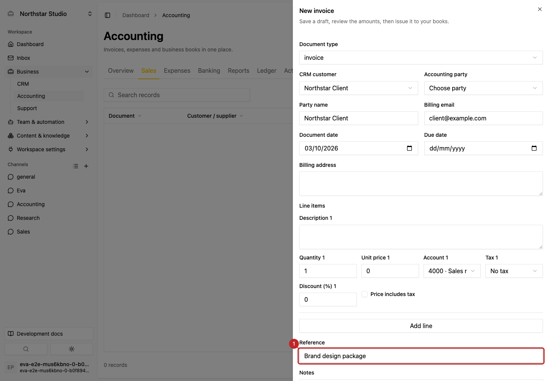Expand the Team & automation section
The width and height of the screenshot is (549, 381).
tap(87, 122)
